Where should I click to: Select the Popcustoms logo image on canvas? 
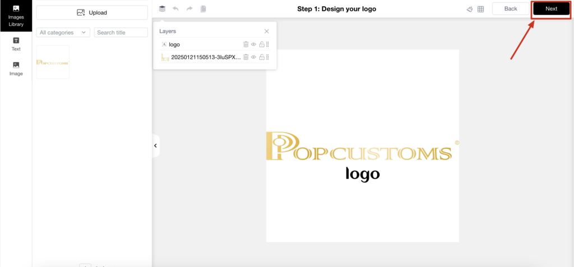coord(363,146)
